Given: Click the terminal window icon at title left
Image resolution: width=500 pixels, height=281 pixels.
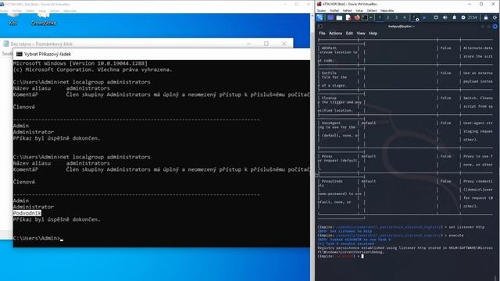Looking at the screenshot, I should pyautogui.click(x=320, y=27).
